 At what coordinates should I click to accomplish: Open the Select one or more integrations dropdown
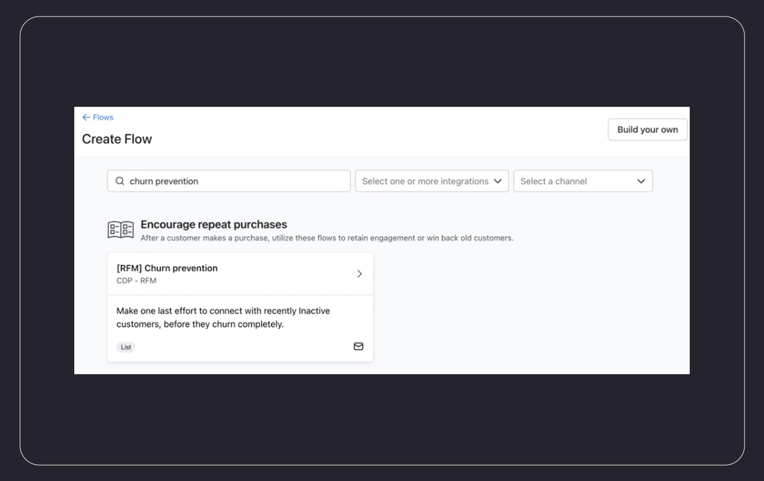click(x=425, y=181)
